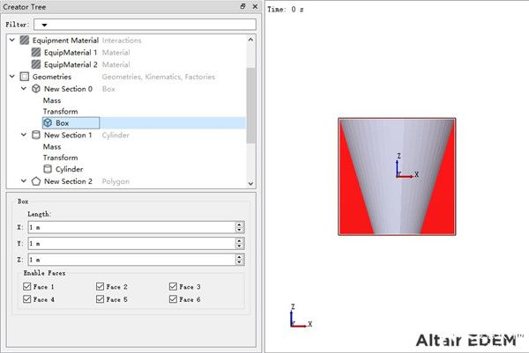Select the EquipMaterial 2 material icon

pos(36,64)
